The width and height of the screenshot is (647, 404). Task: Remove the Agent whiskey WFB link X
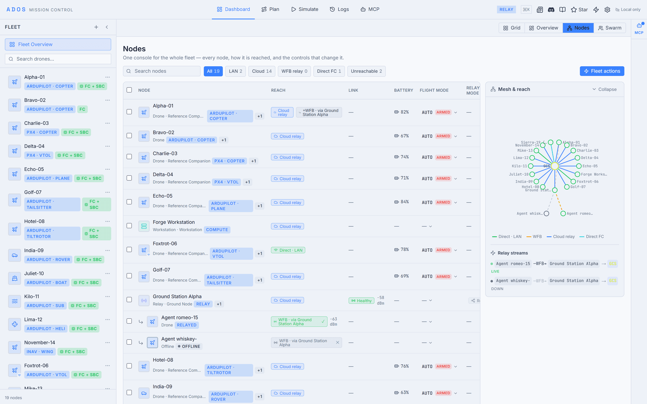tap(338, 342)
